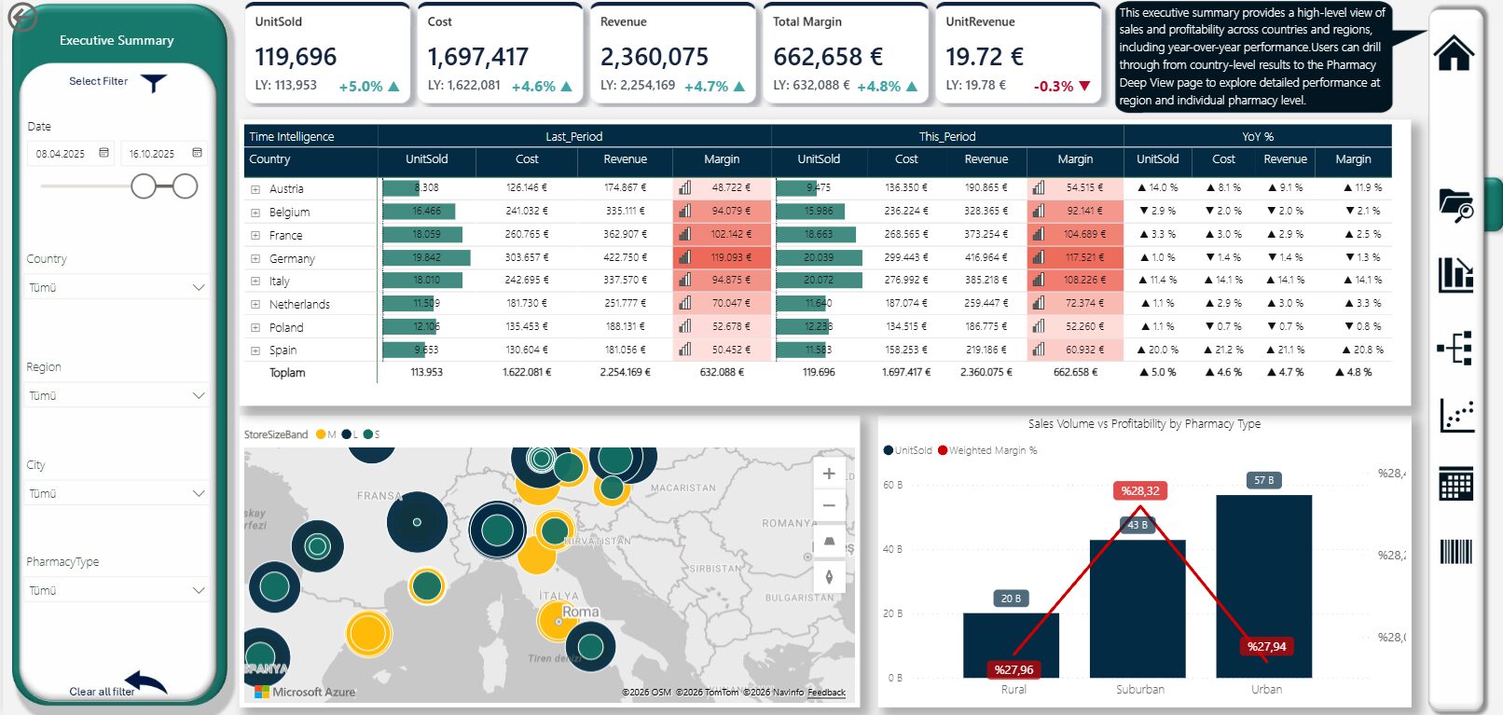Click the end date input field

[153, 154]
